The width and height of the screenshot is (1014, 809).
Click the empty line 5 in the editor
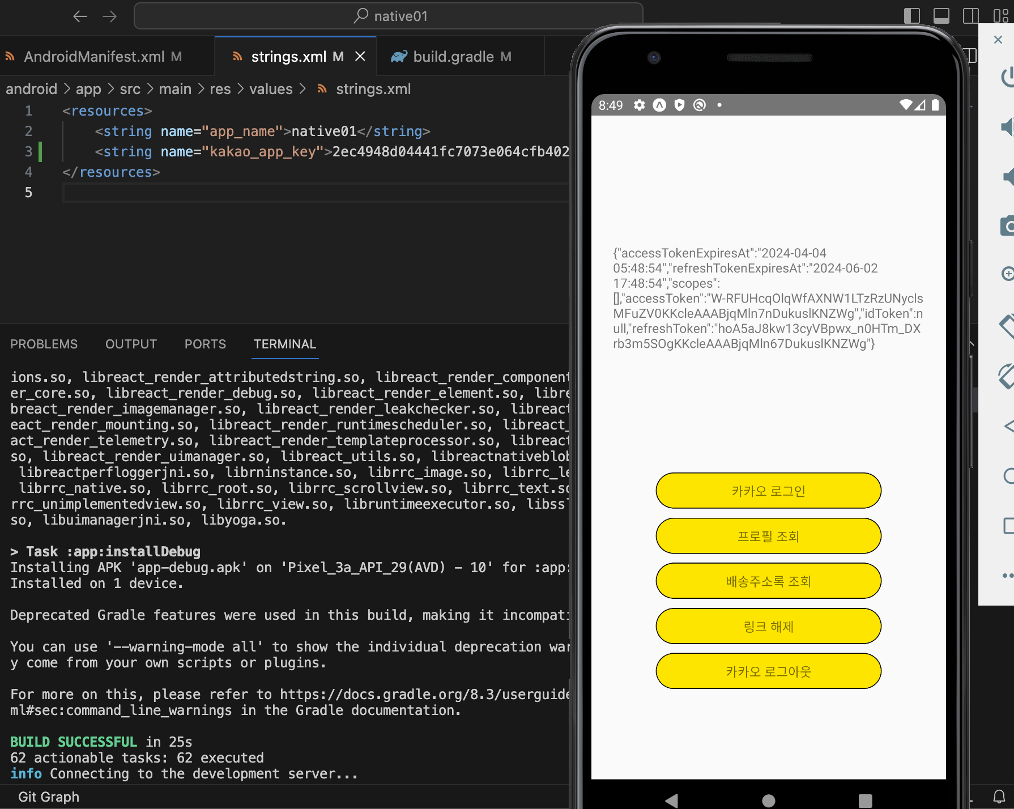tap(316, 193)
